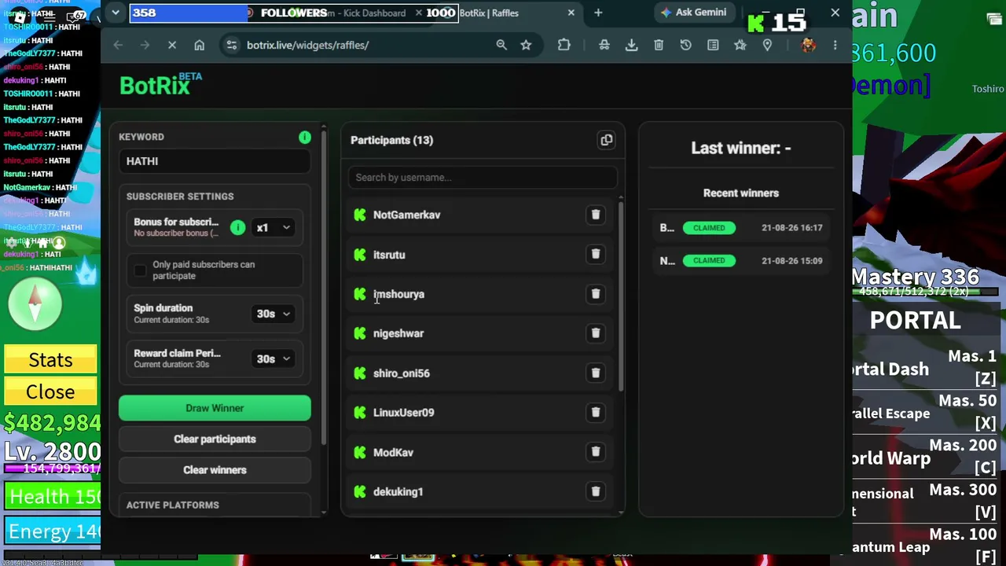Remove dekuking1 with its trash icon
The width and height of the screenshot is (1006, 566).
(x=596, y=491)
